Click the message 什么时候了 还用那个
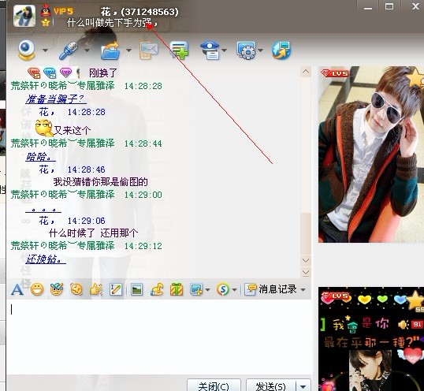 94,233
